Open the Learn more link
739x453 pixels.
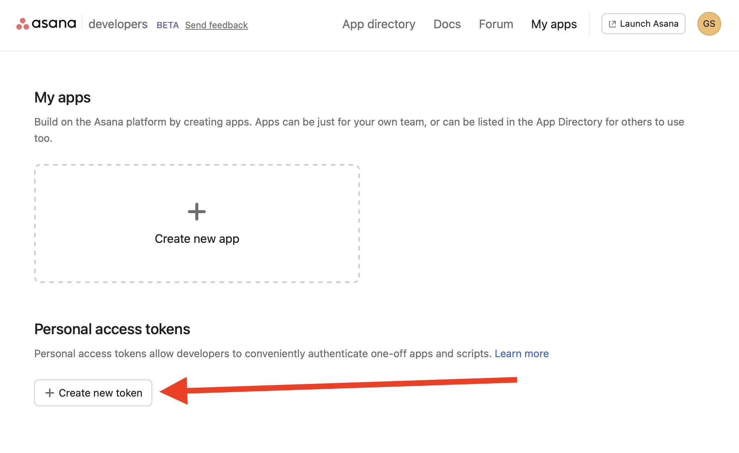[x=521, y=353]
